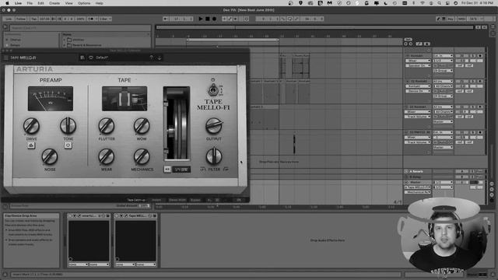
Task: Click the Wear knob
Action: pyautogui.click(x=107, y=156)
